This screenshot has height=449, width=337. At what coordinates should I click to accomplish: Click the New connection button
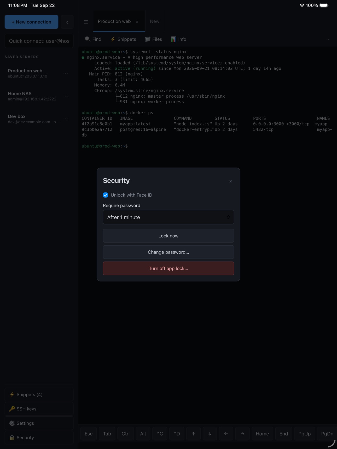coord(31,22)
